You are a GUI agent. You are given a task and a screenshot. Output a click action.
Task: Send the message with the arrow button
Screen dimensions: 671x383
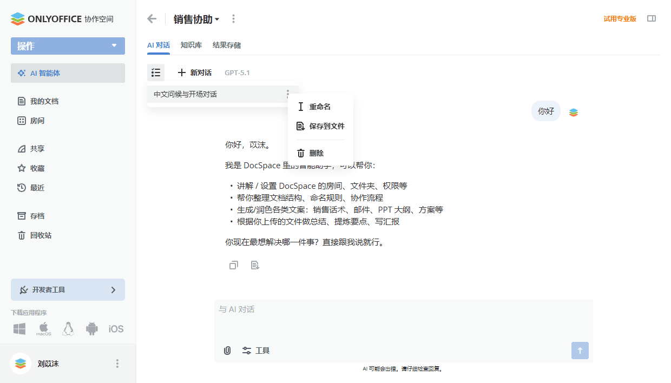(x=580, y=351)
